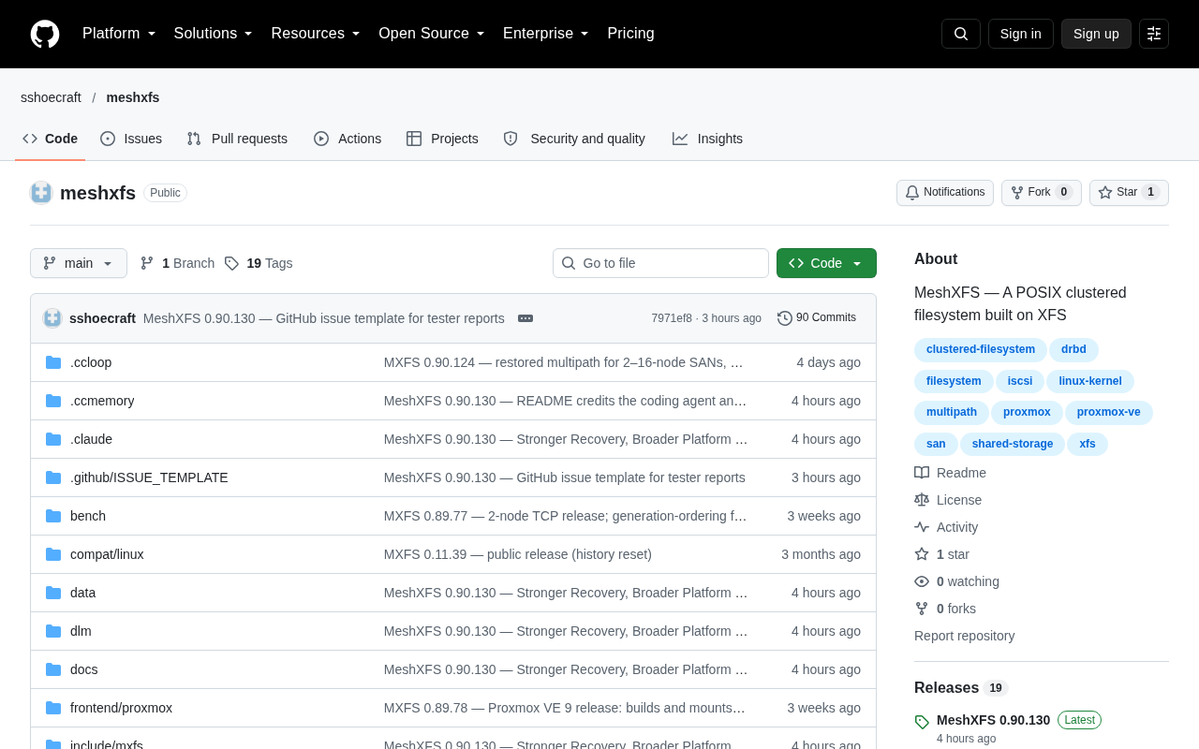This screenshot has height=749, width=1199.
Task: Open the green Code dropdown
Action: [826, 263]
